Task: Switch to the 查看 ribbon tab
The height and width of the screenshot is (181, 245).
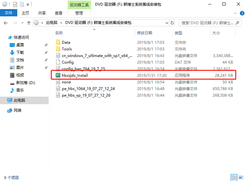Action: pyautogui.click(x=58, y=13)
